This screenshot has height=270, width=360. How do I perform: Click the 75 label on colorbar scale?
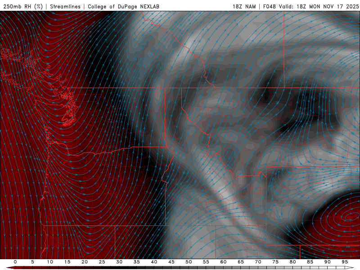point(275,262)
